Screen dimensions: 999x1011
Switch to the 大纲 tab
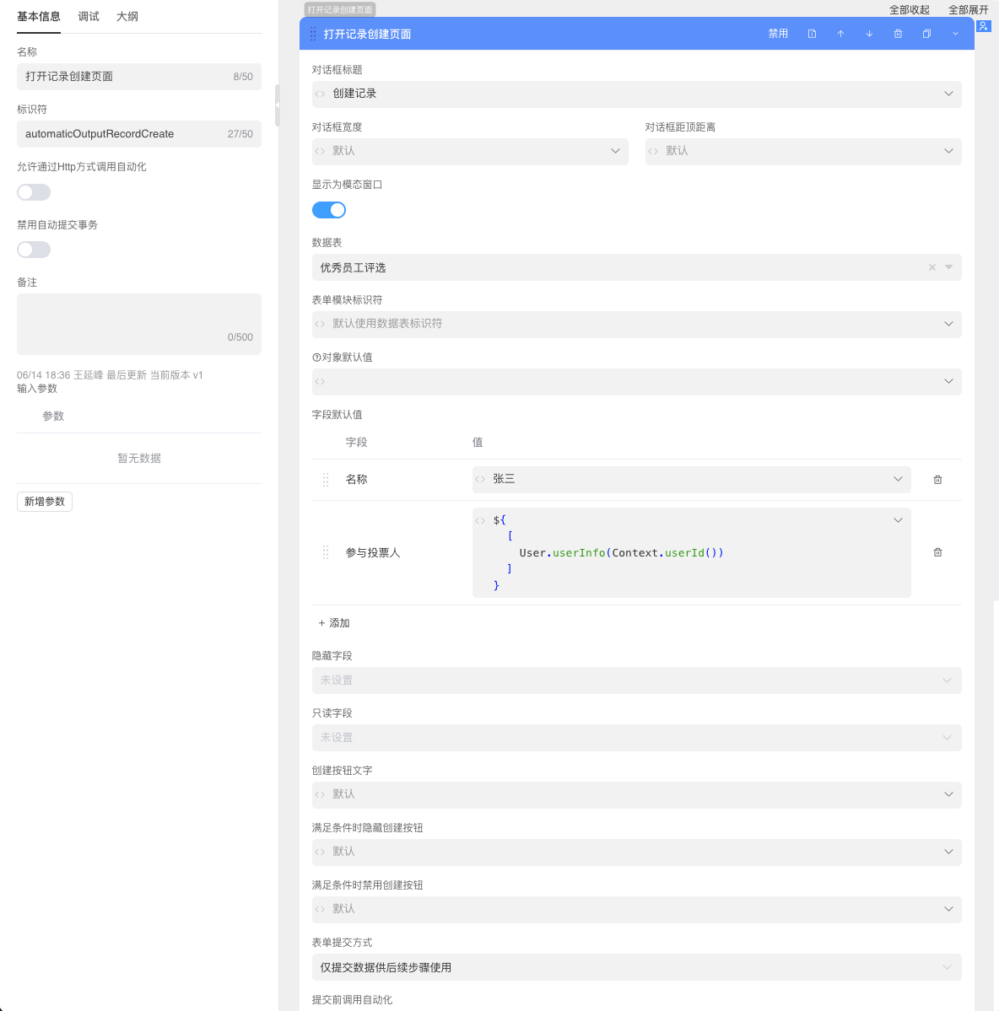point(127,17)
